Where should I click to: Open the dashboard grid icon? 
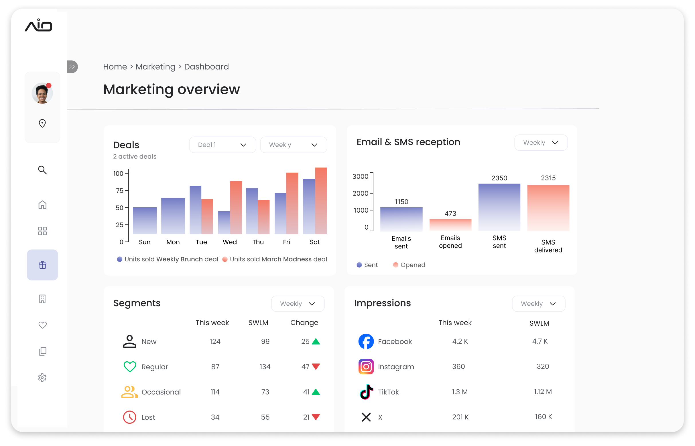[x=42, y=231]
